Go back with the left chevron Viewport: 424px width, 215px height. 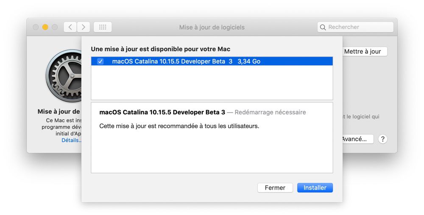pyautogui.click(x=70, y=27)
